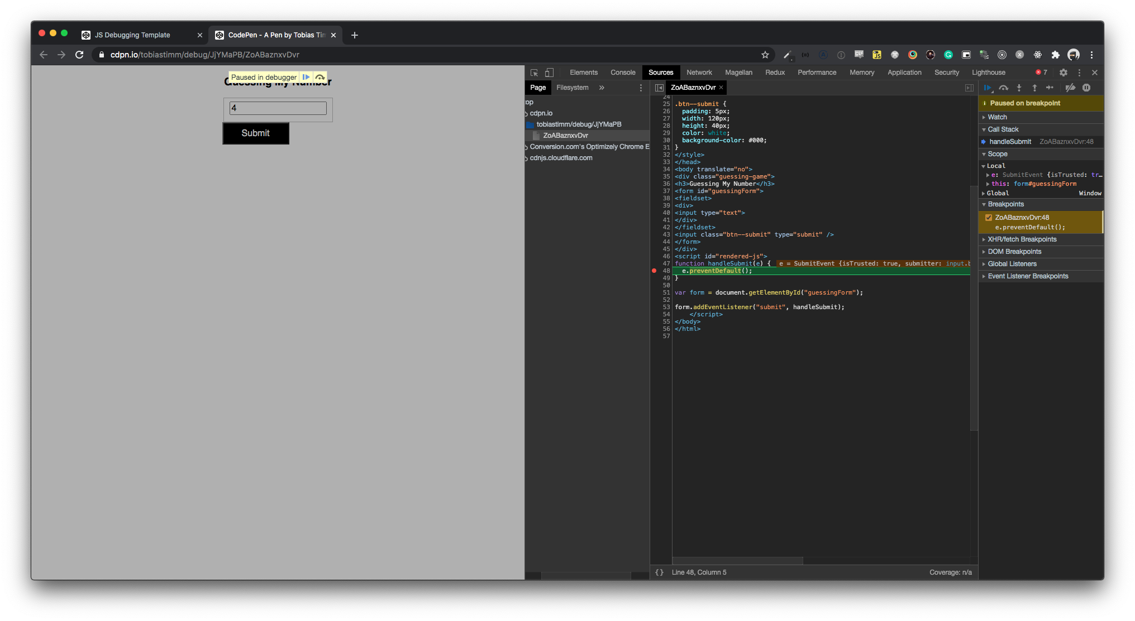Image resolution: width=1135 pixels, height=621 pixels.
Task: Toggle pause on exceptions button
Action: pyautogui.click(x=1086, y=88)
